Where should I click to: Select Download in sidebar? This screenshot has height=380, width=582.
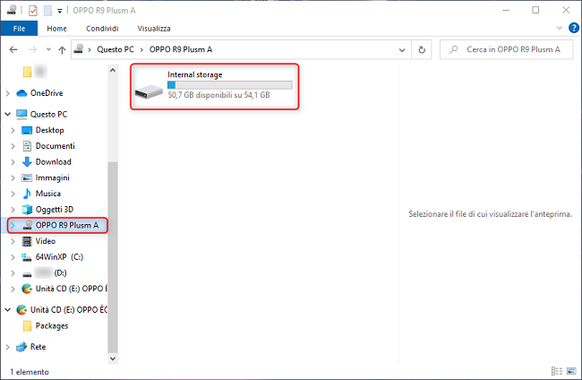[x=53, y=162]
